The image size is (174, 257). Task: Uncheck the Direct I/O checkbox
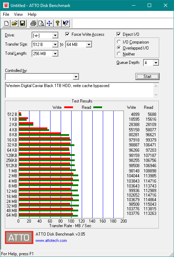tap(119, 34)
